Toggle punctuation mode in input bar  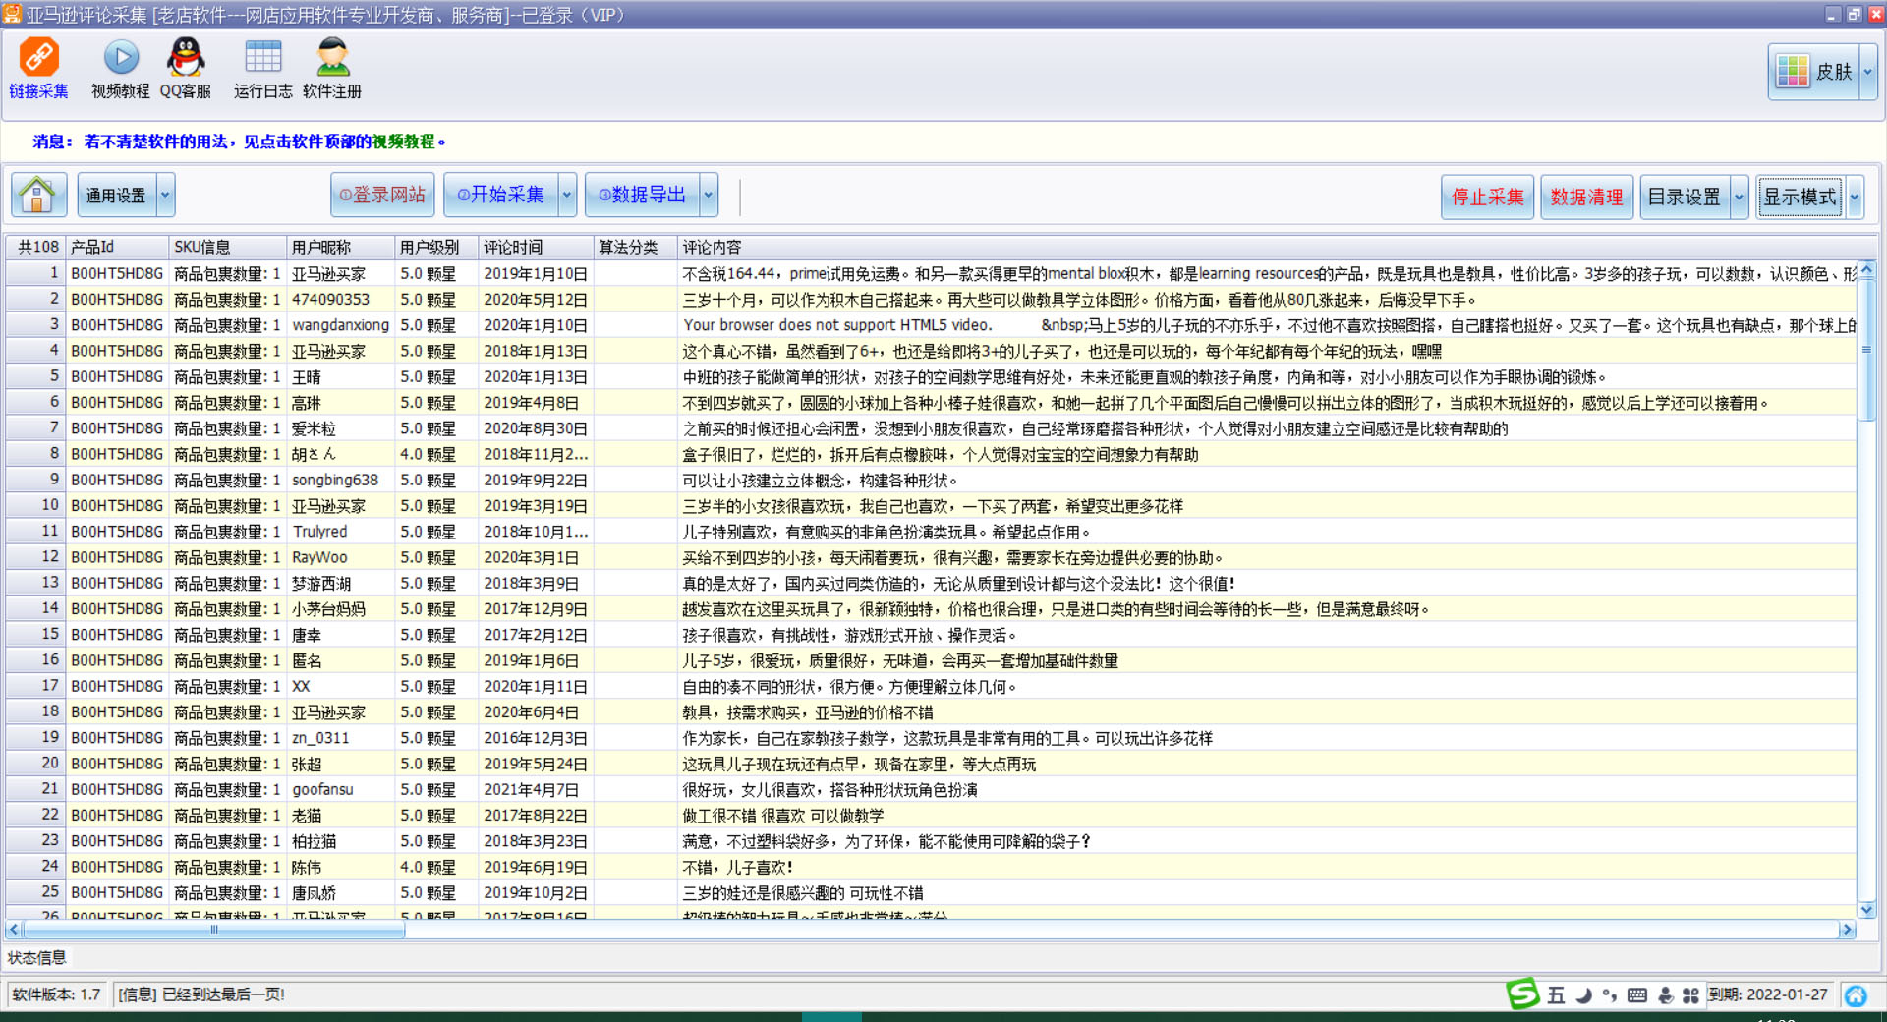[1610, 995]
